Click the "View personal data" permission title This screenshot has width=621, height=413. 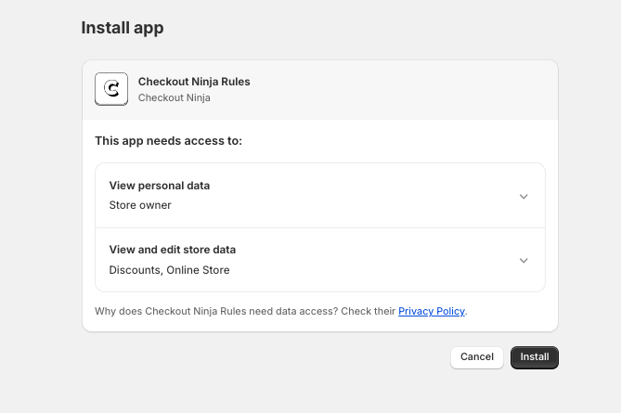click(160, 186)
